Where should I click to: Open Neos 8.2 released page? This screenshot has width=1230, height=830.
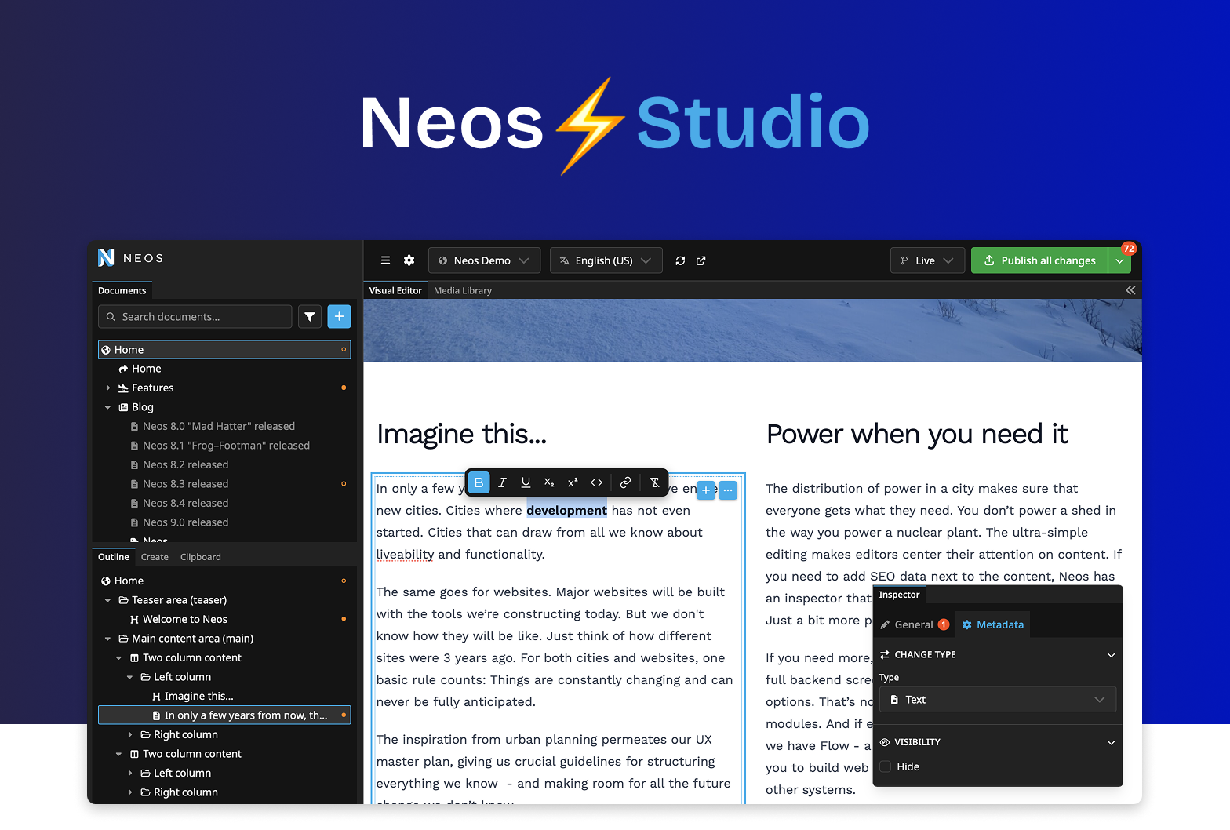pyautogui.click(x=185, y=464)
